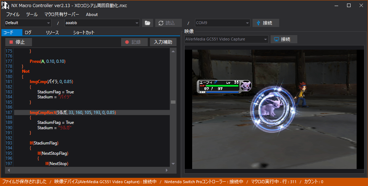This screenshot has width=368, height=186.
Task: Open the About menu
Action: tap(92, 14)
